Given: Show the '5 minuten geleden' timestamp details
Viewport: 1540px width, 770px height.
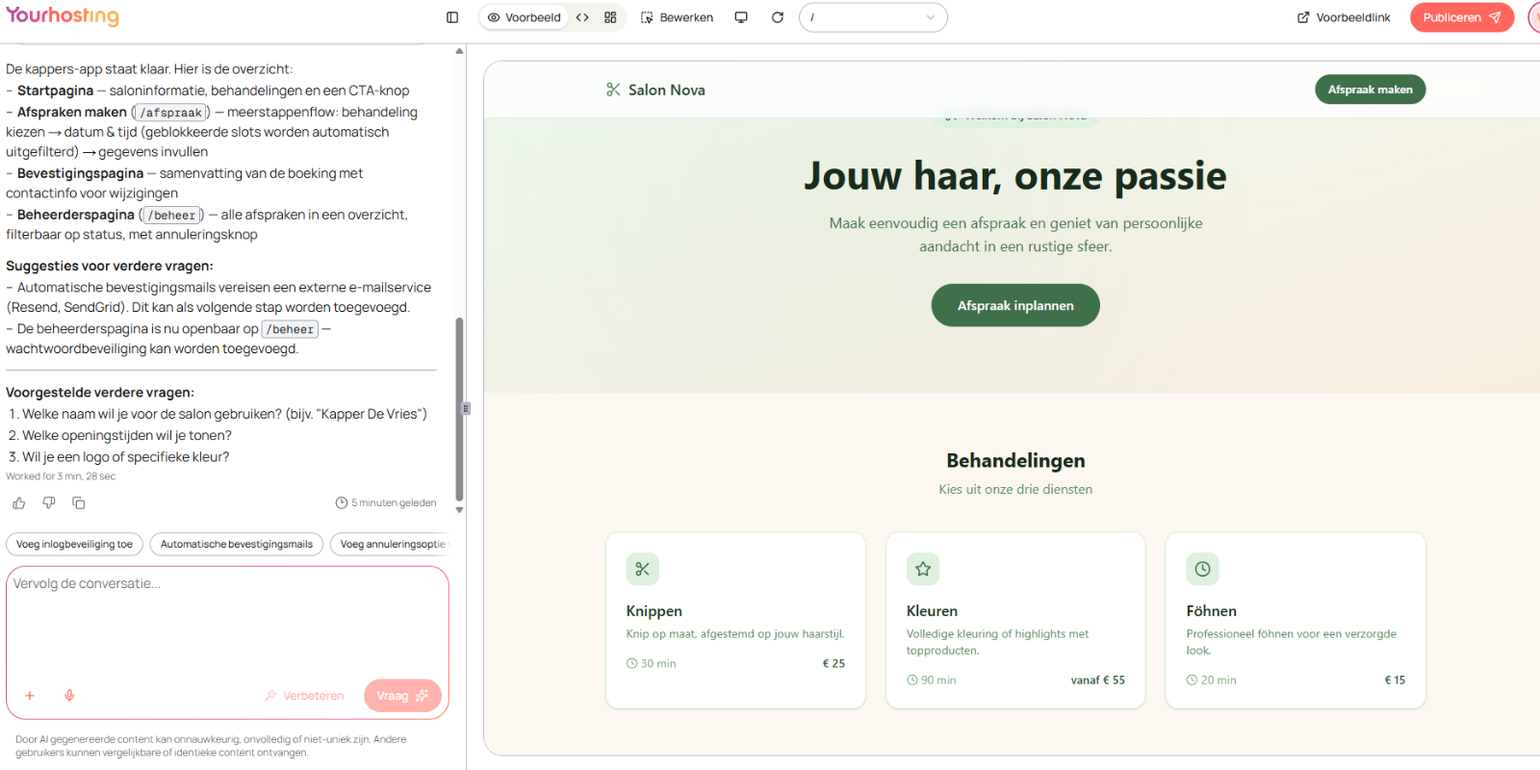Looking at the screenshot, I should (386, 503).
